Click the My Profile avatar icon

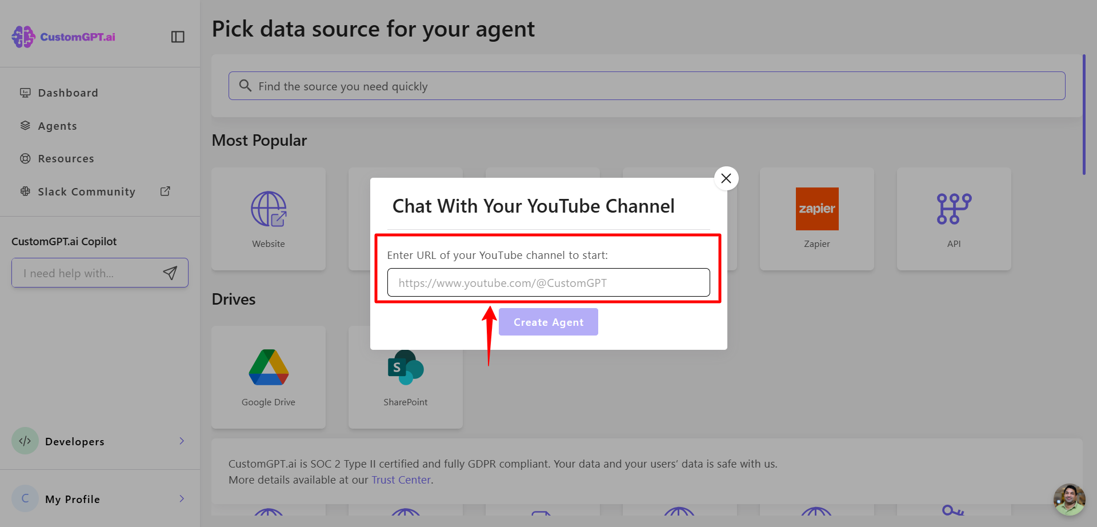25,498
